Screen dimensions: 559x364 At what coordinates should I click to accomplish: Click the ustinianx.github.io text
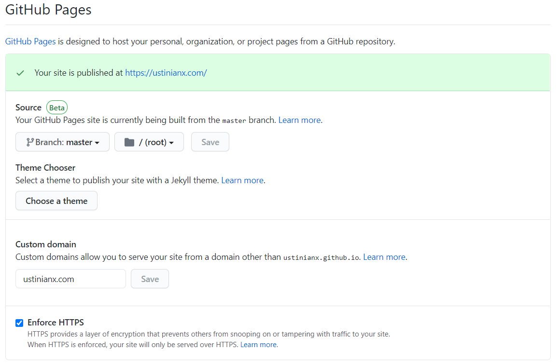(321, 257)
